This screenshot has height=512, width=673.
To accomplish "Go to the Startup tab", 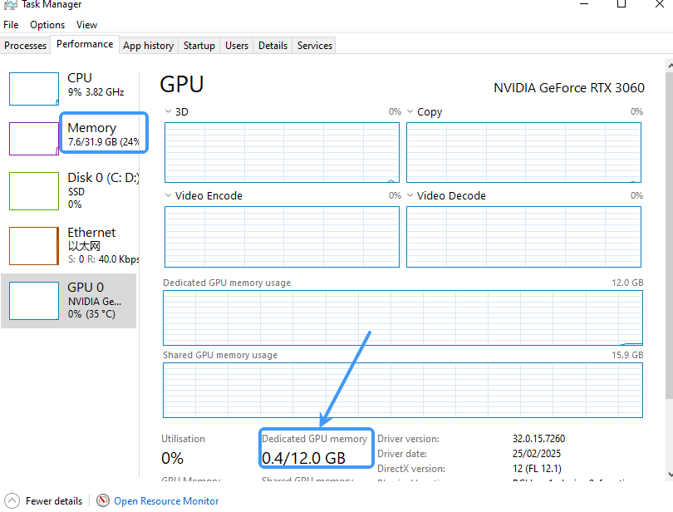I will coord(199,46).
